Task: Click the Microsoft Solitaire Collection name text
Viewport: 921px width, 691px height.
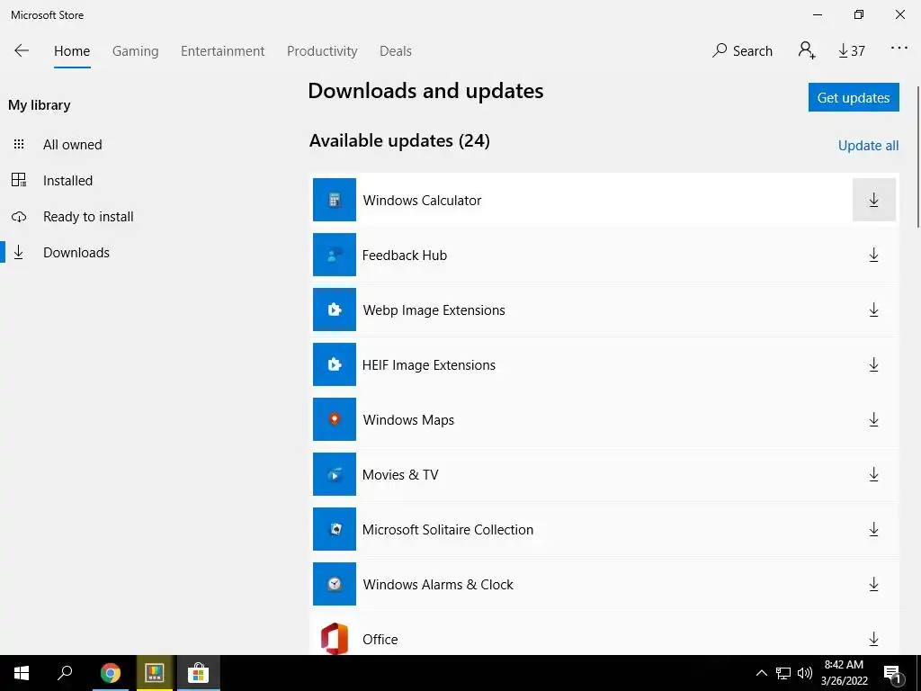Action: coord(448,529)
